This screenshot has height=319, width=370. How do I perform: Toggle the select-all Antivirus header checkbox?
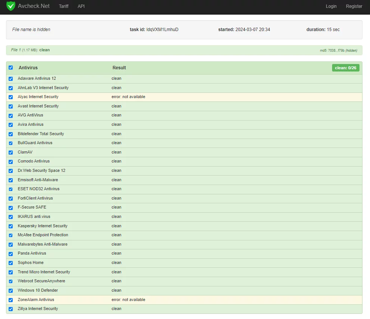(x=11, y=68)
